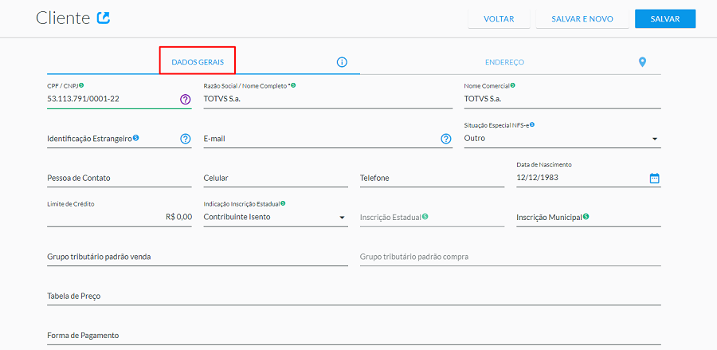The image size is (717, 350).
Task: Click the Inscrição Municipal input field
Action: point(589,217)
